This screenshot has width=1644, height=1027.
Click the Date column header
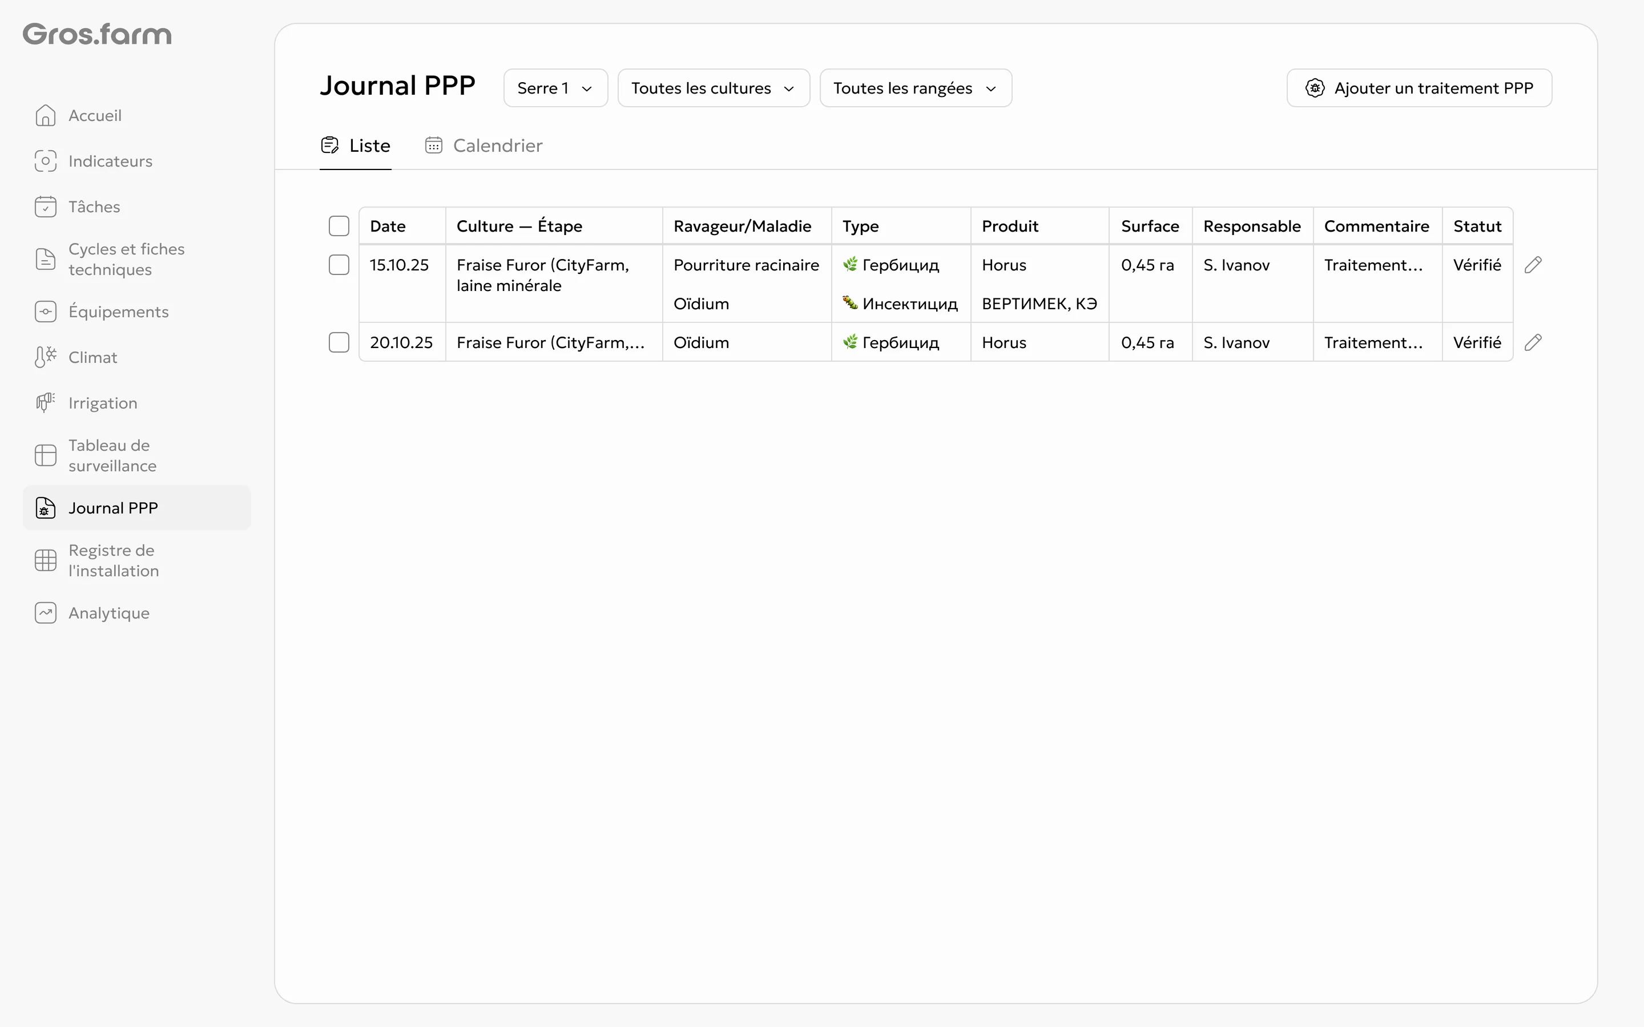pyautogui.click(x=402, y=226)
